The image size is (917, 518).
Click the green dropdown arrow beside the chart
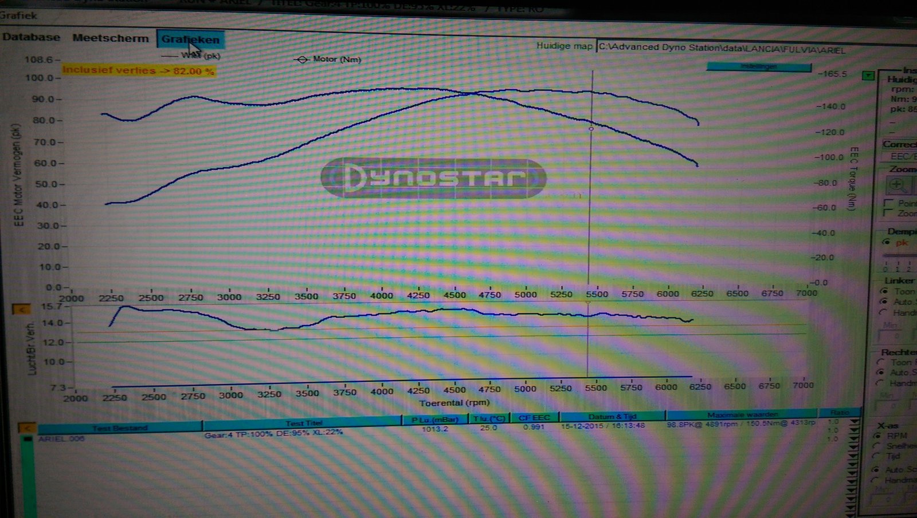(868, 76)
